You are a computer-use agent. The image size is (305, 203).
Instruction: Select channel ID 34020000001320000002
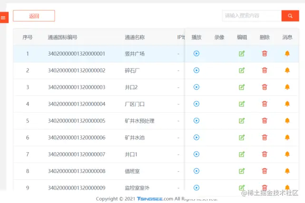(77, 70)
